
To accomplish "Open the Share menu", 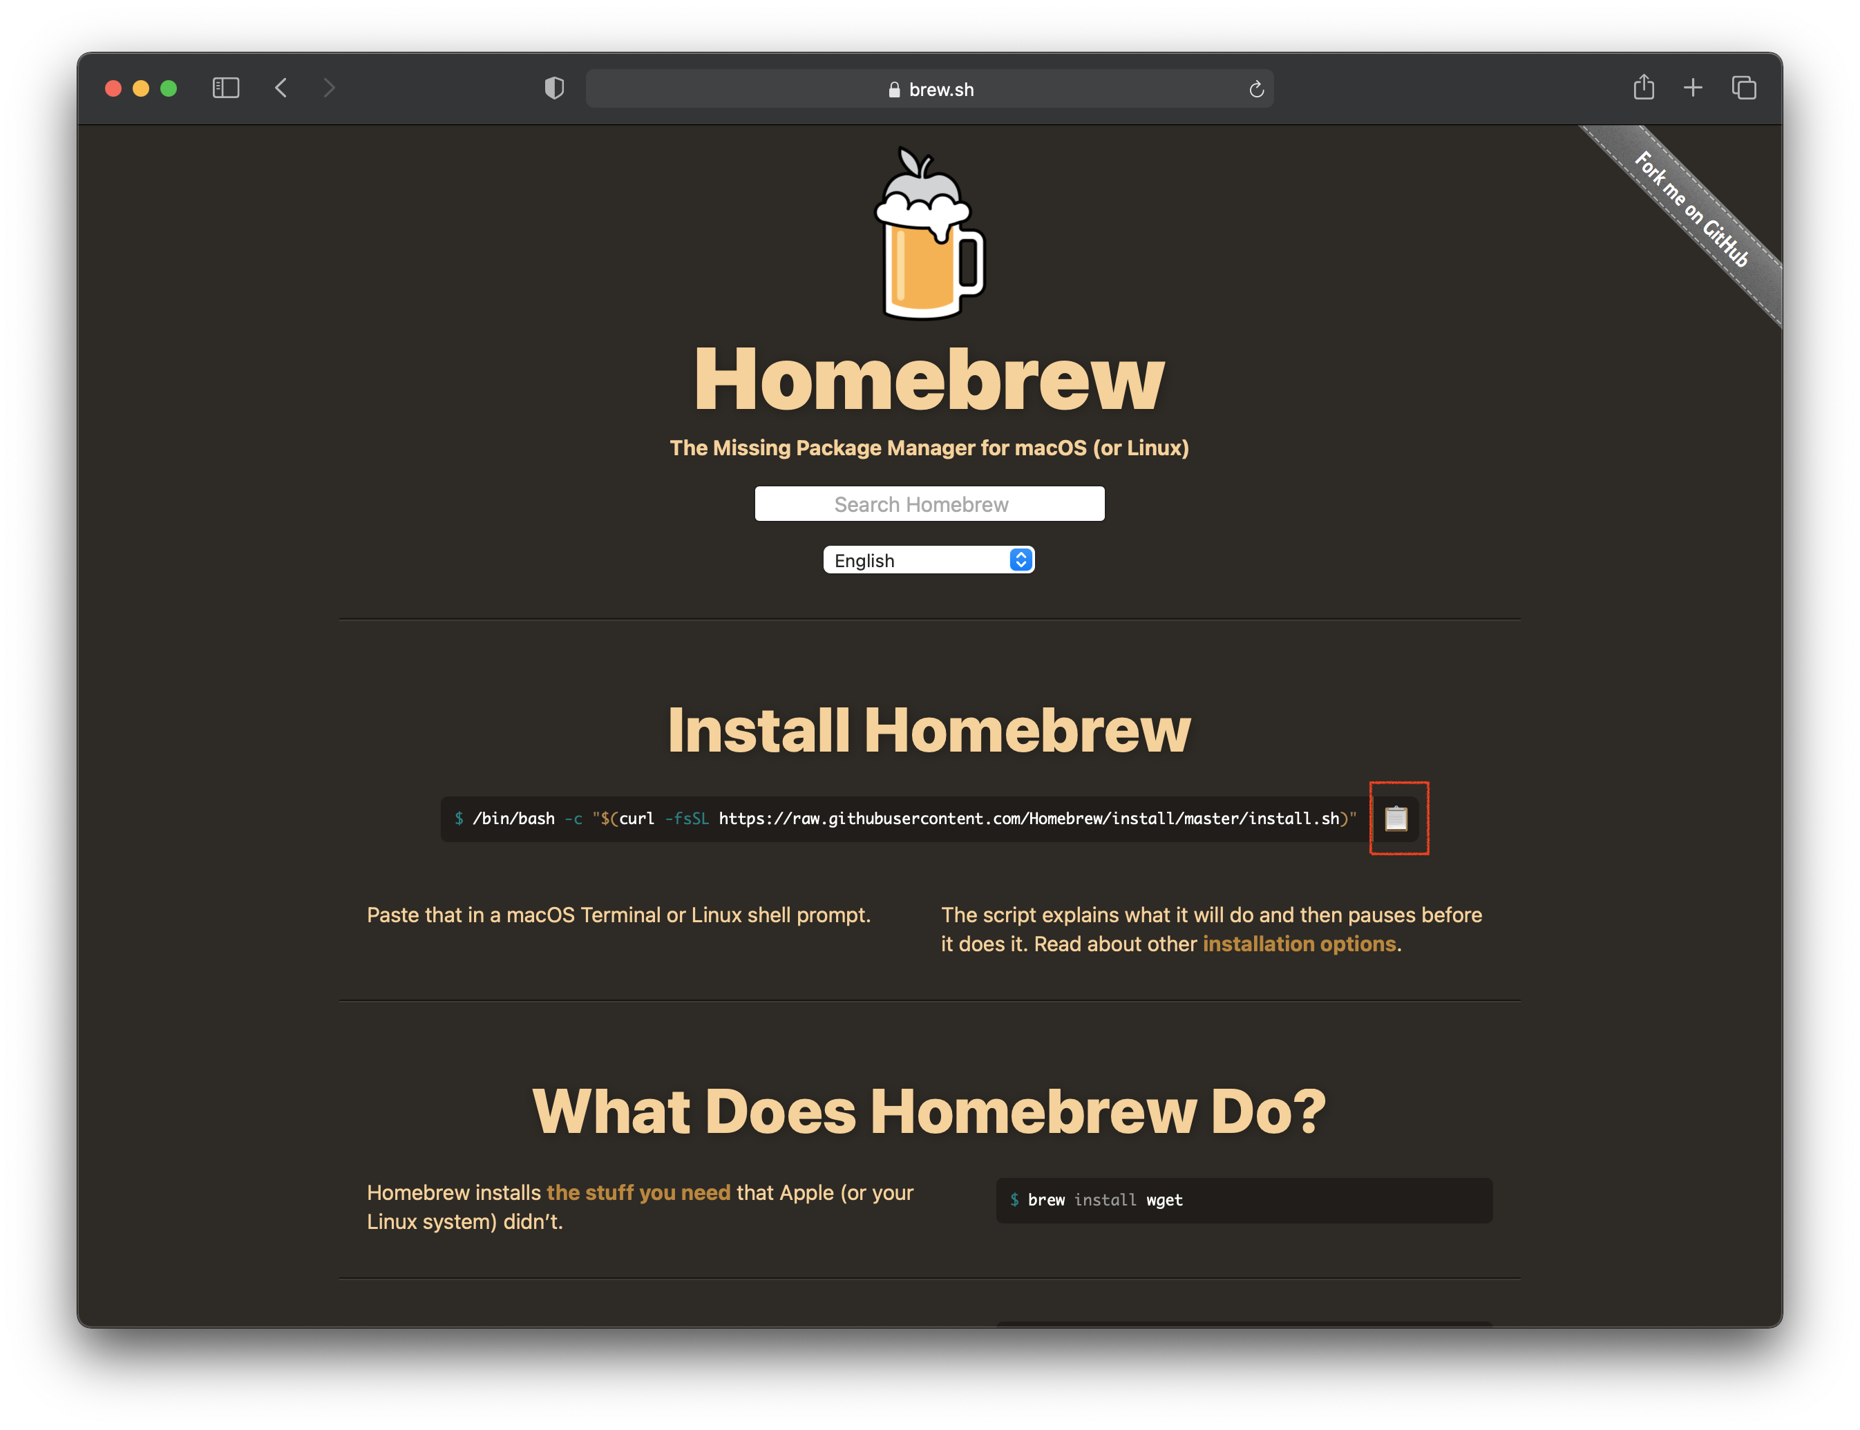I will pos(1644,87).
